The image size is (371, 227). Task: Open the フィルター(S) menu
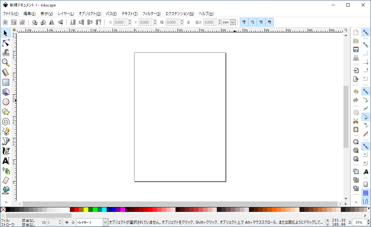point(151,14)
